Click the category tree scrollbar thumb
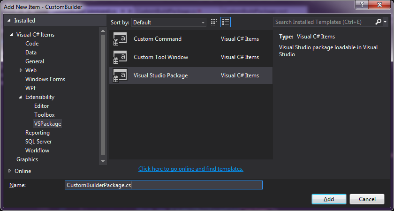The image size is (394, 211). pyautogui.click(x=103, y=95)
